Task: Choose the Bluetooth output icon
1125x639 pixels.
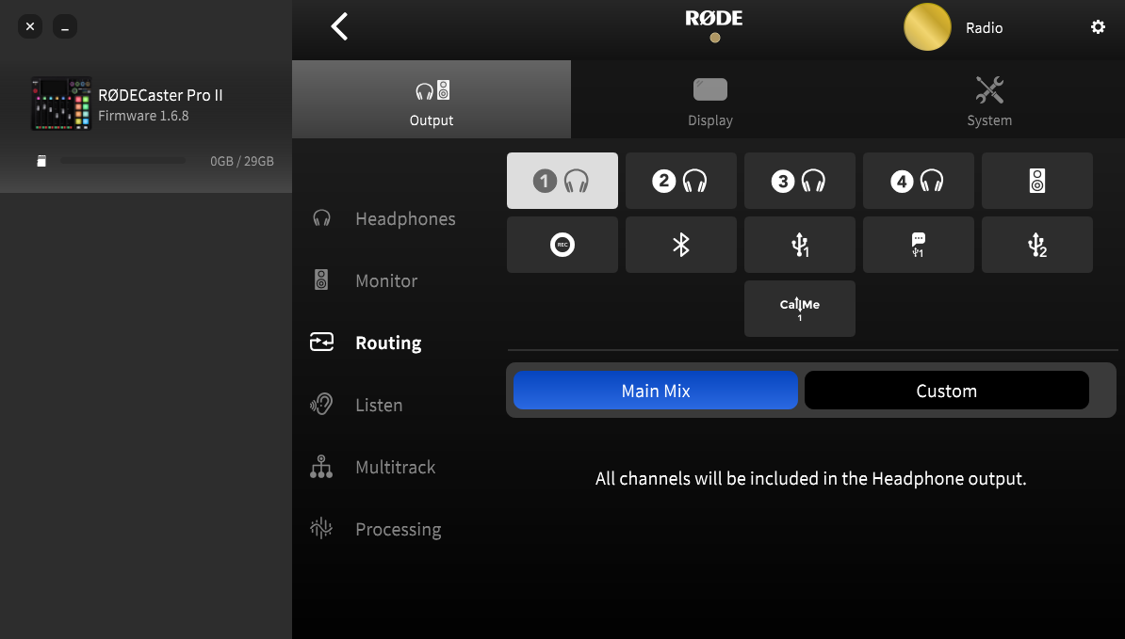Action: click(680, 245)
